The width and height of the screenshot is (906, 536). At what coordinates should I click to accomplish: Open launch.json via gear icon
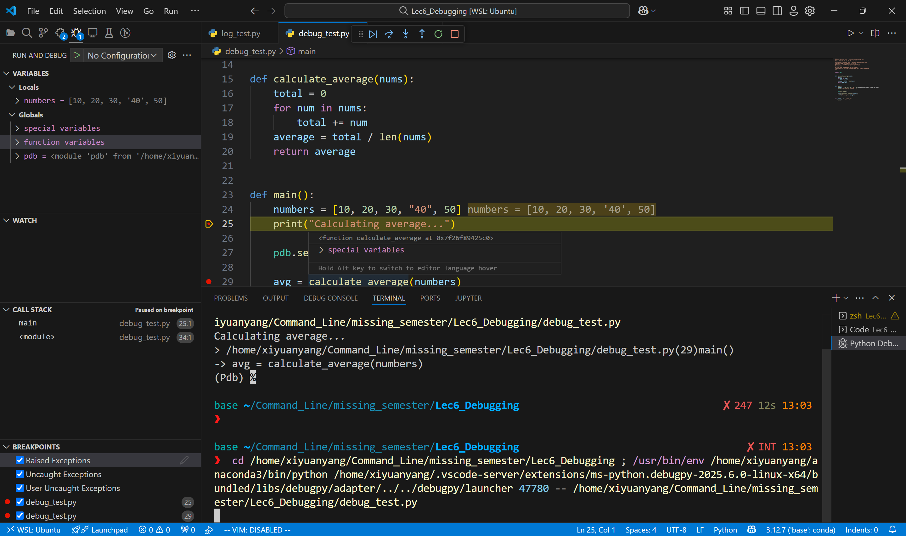172,55
